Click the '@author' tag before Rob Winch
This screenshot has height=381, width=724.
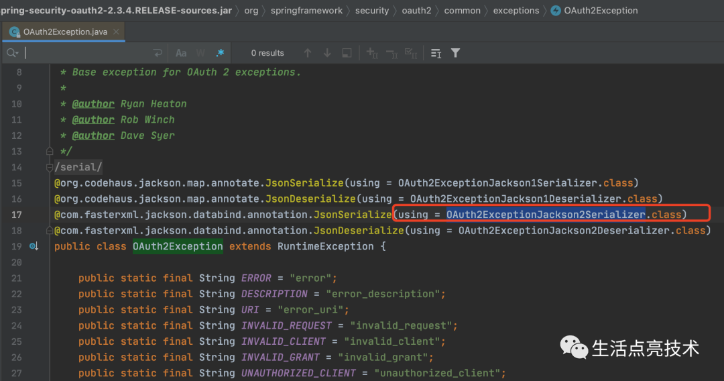[93, 119]
